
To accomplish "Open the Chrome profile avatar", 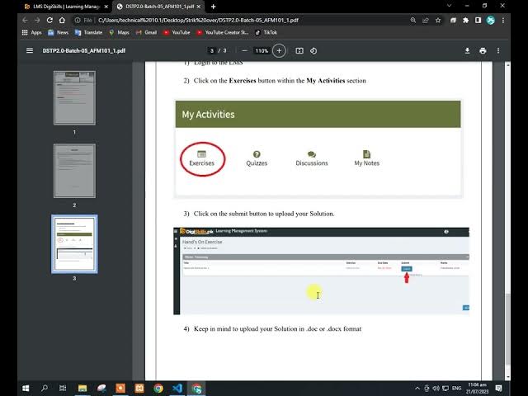I will pyautogui.click(x=491, y=20).
